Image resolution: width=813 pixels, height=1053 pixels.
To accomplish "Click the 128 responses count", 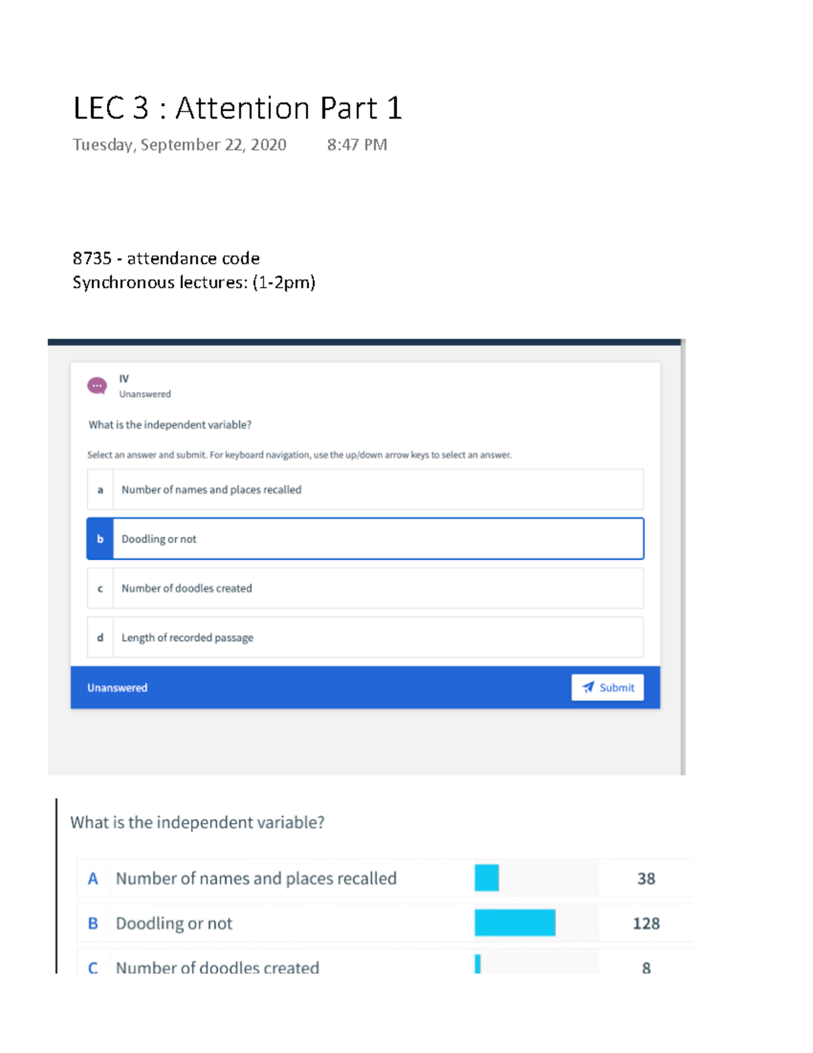I will tap(646, 923).
